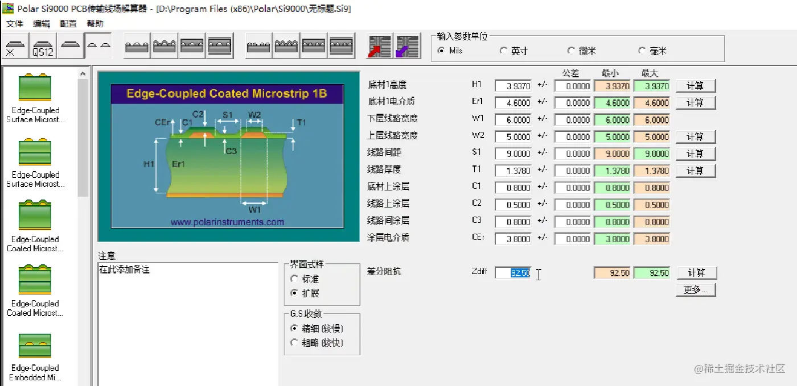Click the CEr coating dielectric field

coord(513,239)
